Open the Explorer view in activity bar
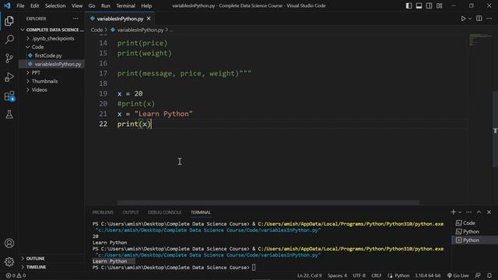Viewport: 498px width, 280px height. (x=9, y=21)
